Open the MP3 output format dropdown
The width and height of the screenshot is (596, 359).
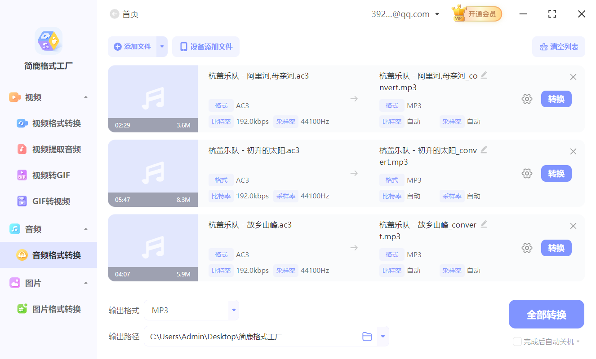click(233, 310)
